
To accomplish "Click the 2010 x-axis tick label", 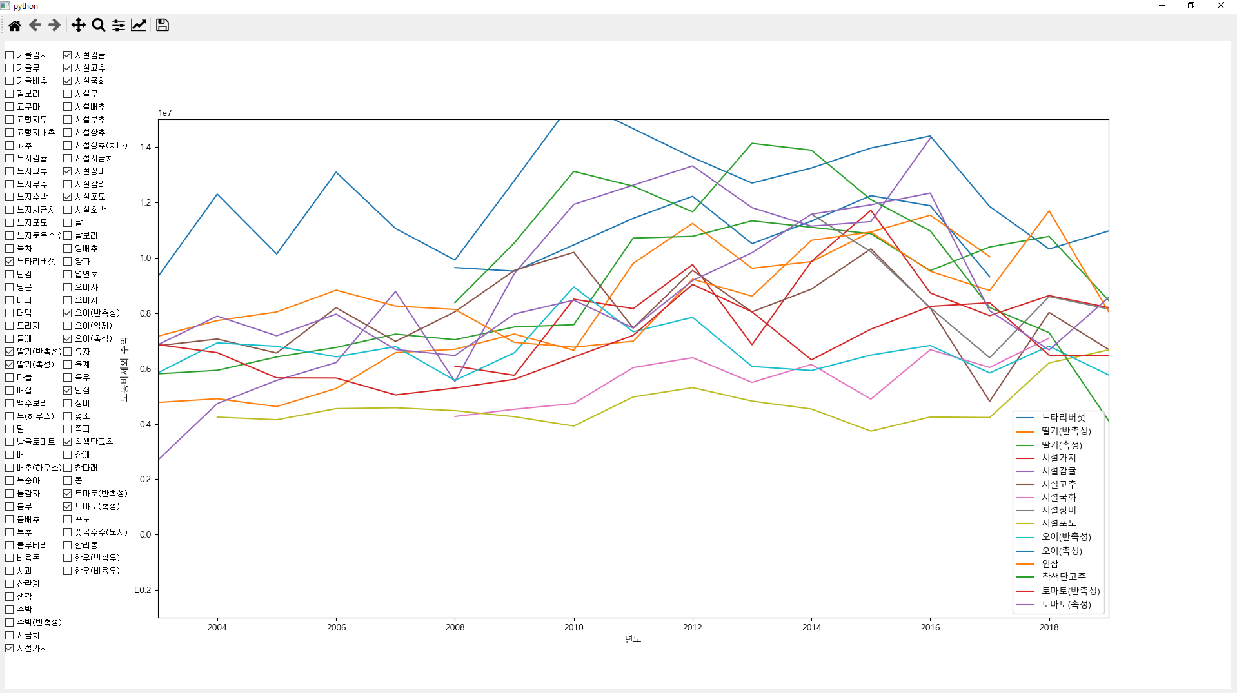I will [574, 627].
